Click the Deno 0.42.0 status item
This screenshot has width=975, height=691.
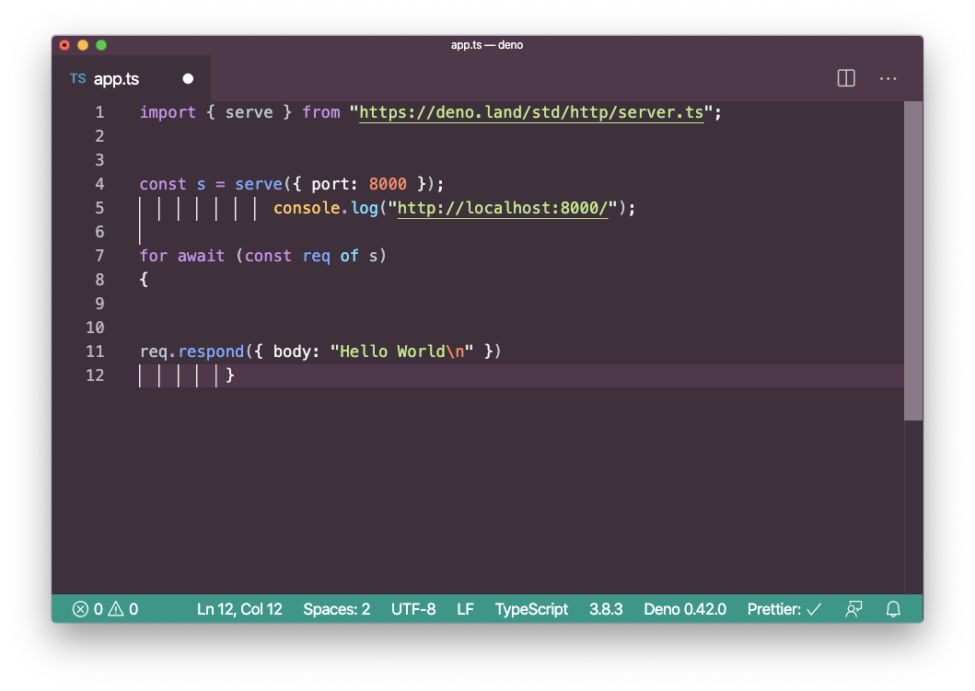[685, 609]
